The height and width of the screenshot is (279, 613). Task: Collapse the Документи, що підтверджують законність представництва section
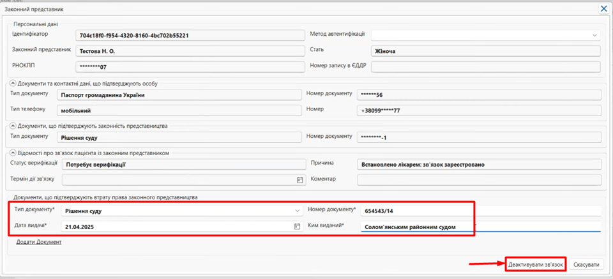(x=12, y=125)
